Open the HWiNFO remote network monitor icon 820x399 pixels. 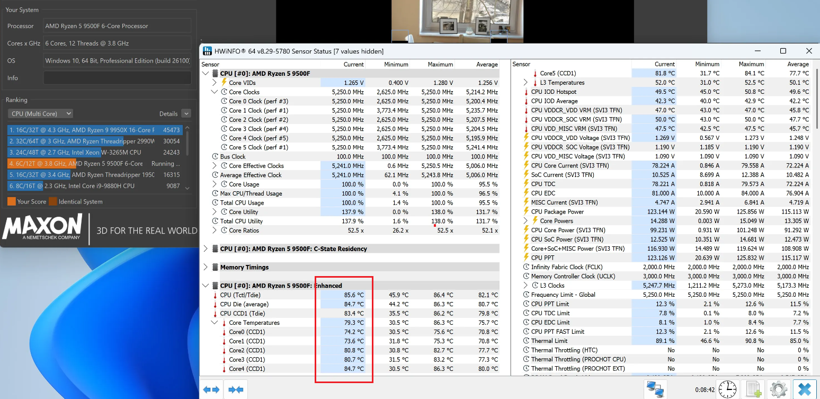tap(655, 389)
